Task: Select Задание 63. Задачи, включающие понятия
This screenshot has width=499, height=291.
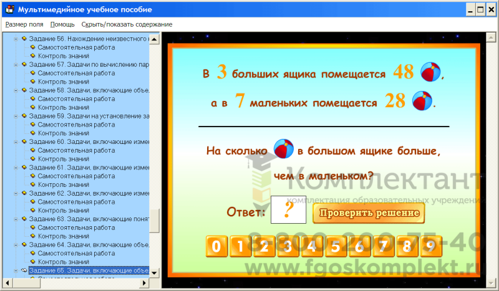Action: point(89,219)
